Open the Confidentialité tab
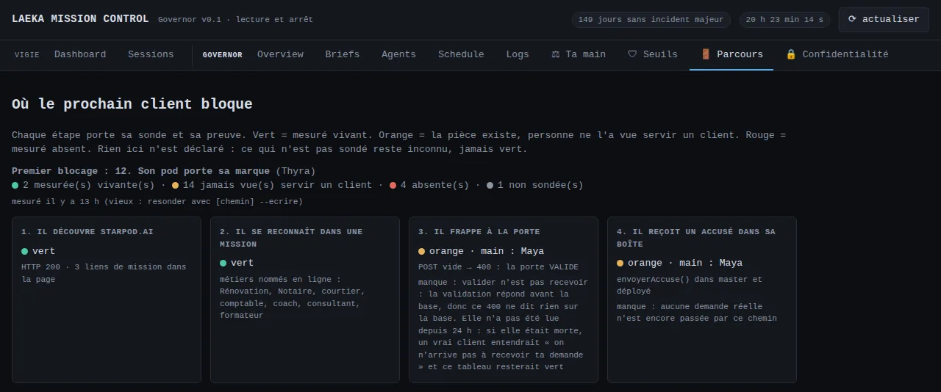Viewport: 941px width, 392px height. (x=837, y=54)
